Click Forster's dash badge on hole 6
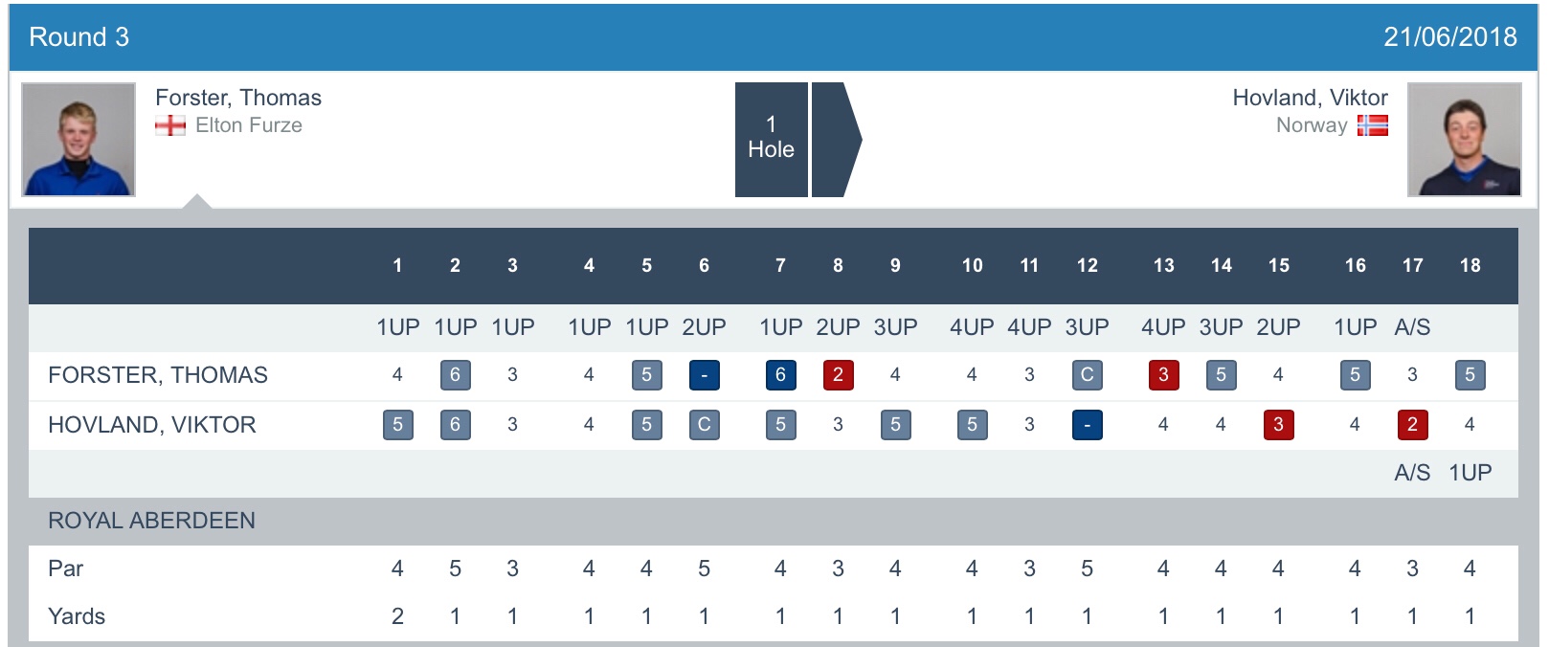 (704, 375)
